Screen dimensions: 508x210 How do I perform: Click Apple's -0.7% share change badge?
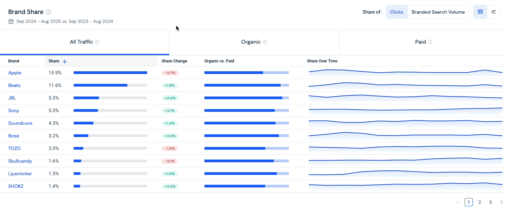coord(170,73)
